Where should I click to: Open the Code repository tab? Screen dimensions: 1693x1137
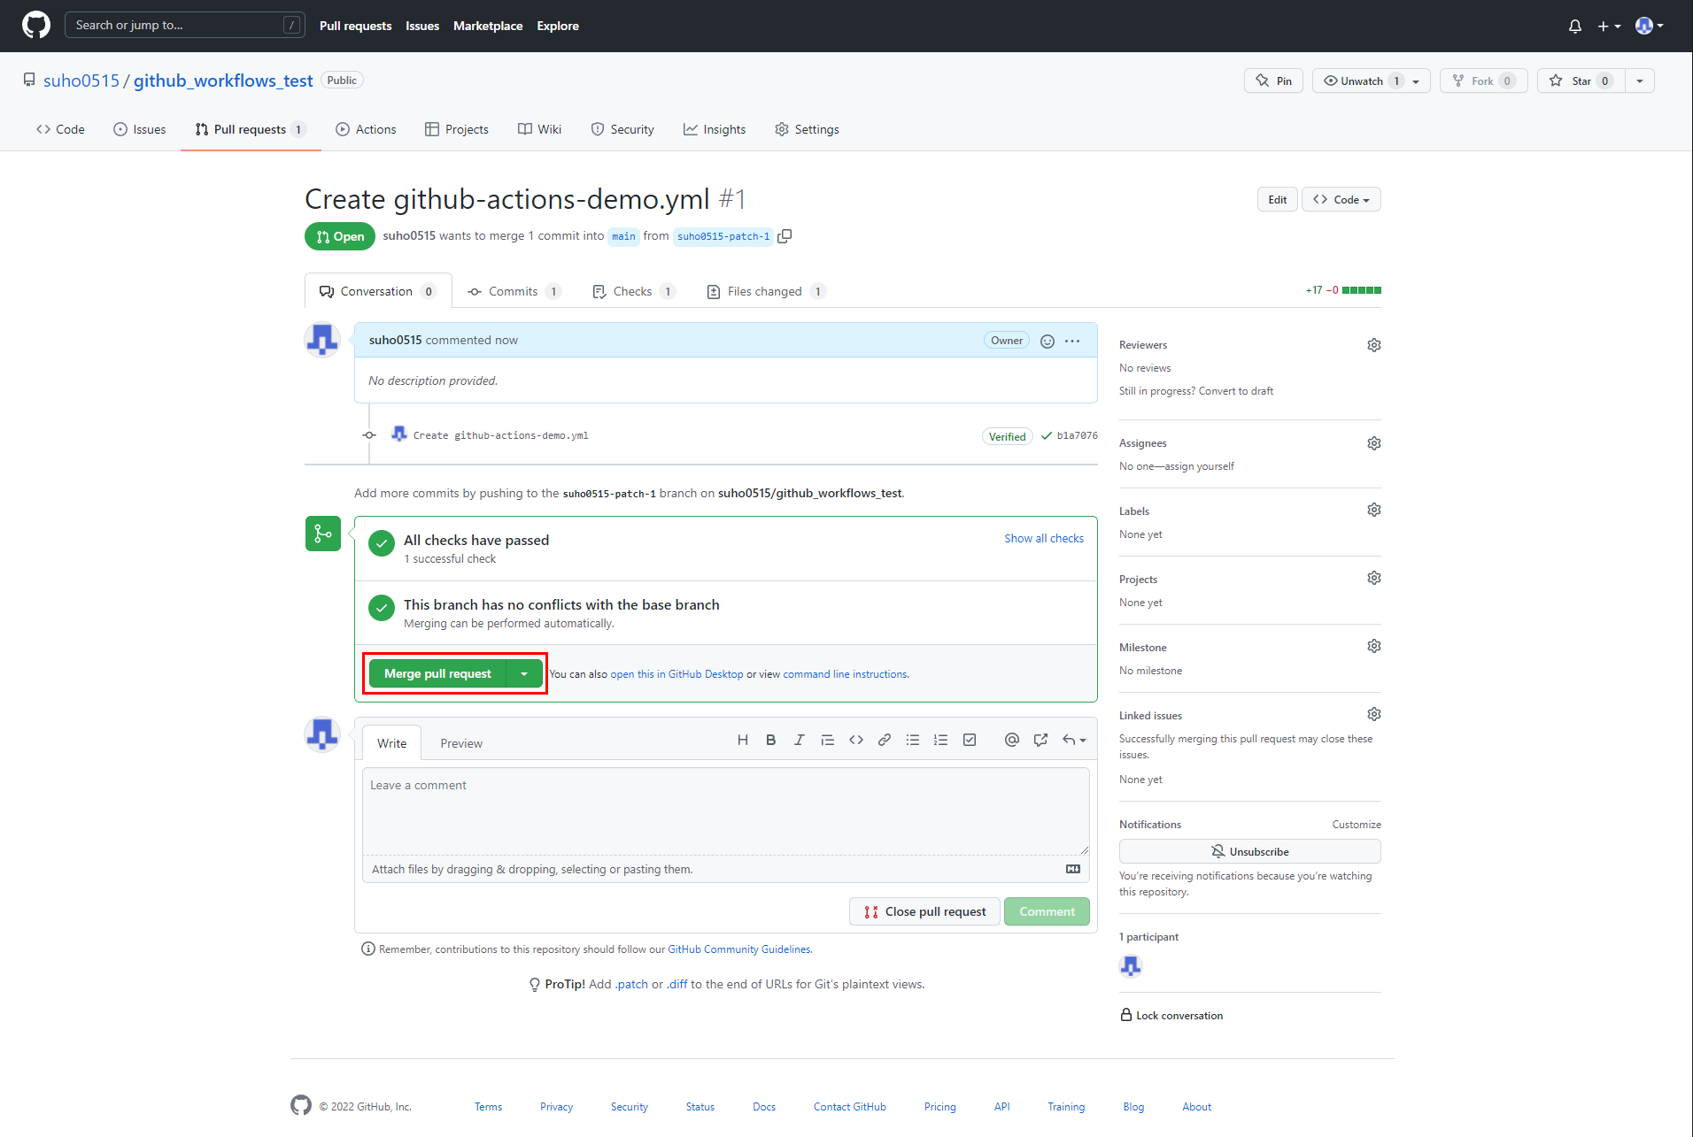tap(60, 129)
